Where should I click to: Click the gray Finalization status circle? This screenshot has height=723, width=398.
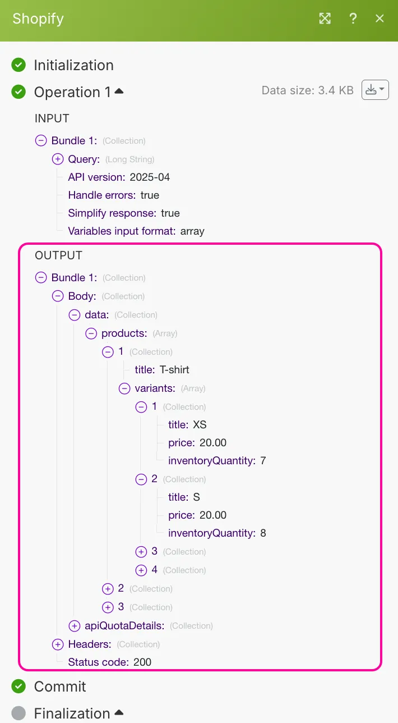tap(18, 713)
